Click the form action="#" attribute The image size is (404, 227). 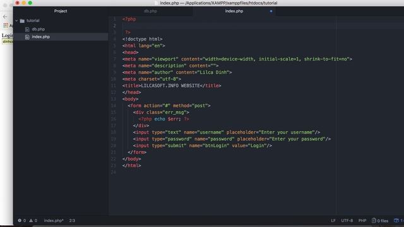point(157,106)
